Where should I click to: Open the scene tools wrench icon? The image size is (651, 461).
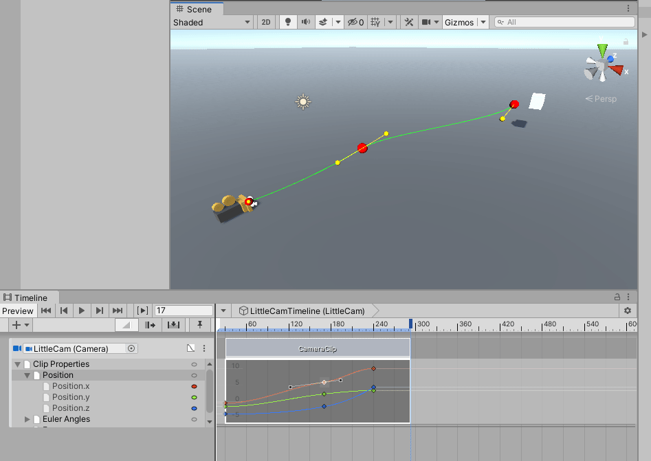408,22
